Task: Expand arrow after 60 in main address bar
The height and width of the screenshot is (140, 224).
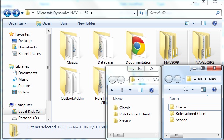Action: click(x=92, y=13)
